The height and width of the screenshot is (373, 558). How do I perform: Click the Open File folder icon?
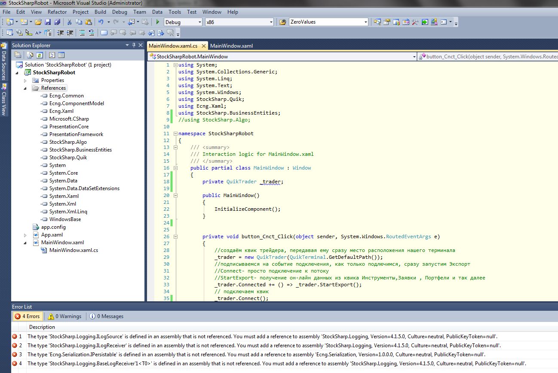point(38,22)
